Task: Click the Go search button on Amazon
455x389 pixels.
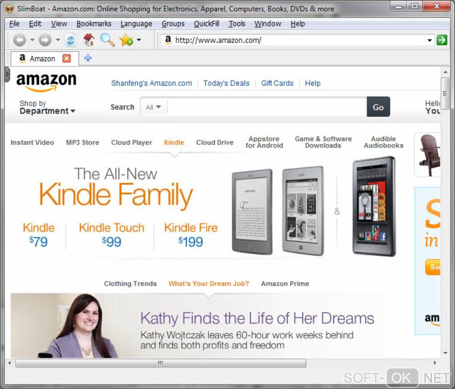Action: point(378,107)
